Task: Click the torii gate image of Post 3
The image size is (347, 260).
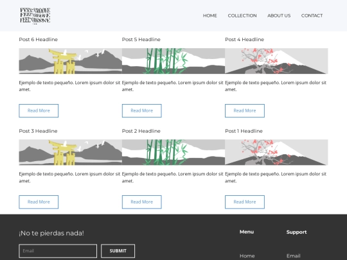Action: pyautogui.click(x=71, y=152)
